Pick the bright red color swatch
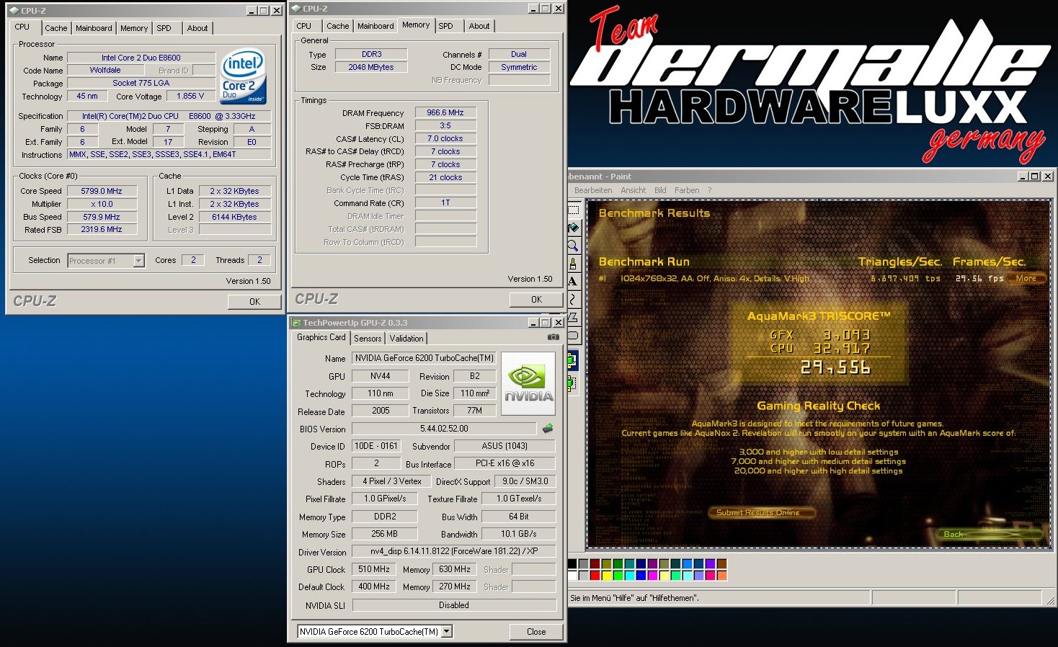The image size is (1058, 647). coord(595,575)
